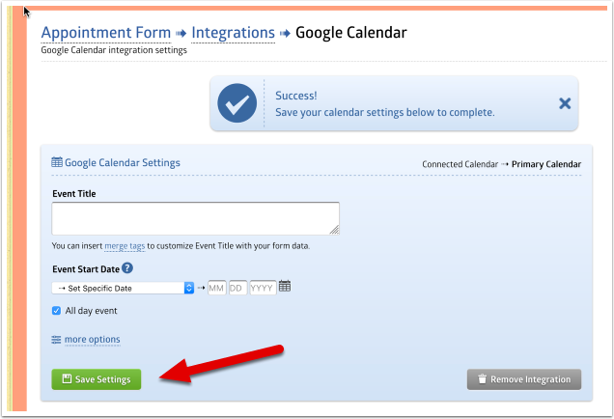Click the Save Settings button
Viewport: 614px width, 419px height.
pyautogui.click(x=97, y=379)
